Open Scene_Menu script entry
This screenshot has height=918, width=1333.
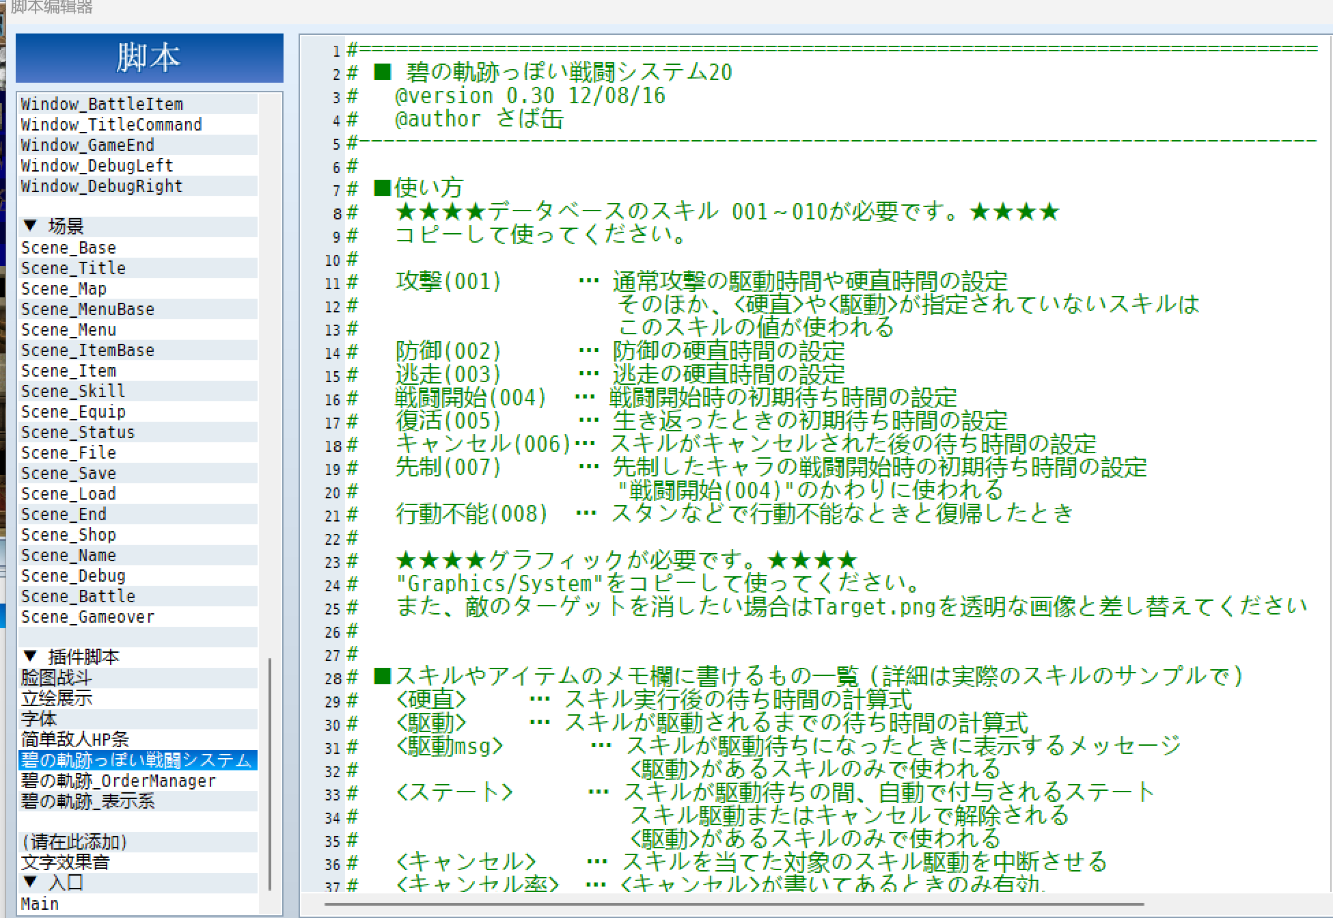coord(138,329)
